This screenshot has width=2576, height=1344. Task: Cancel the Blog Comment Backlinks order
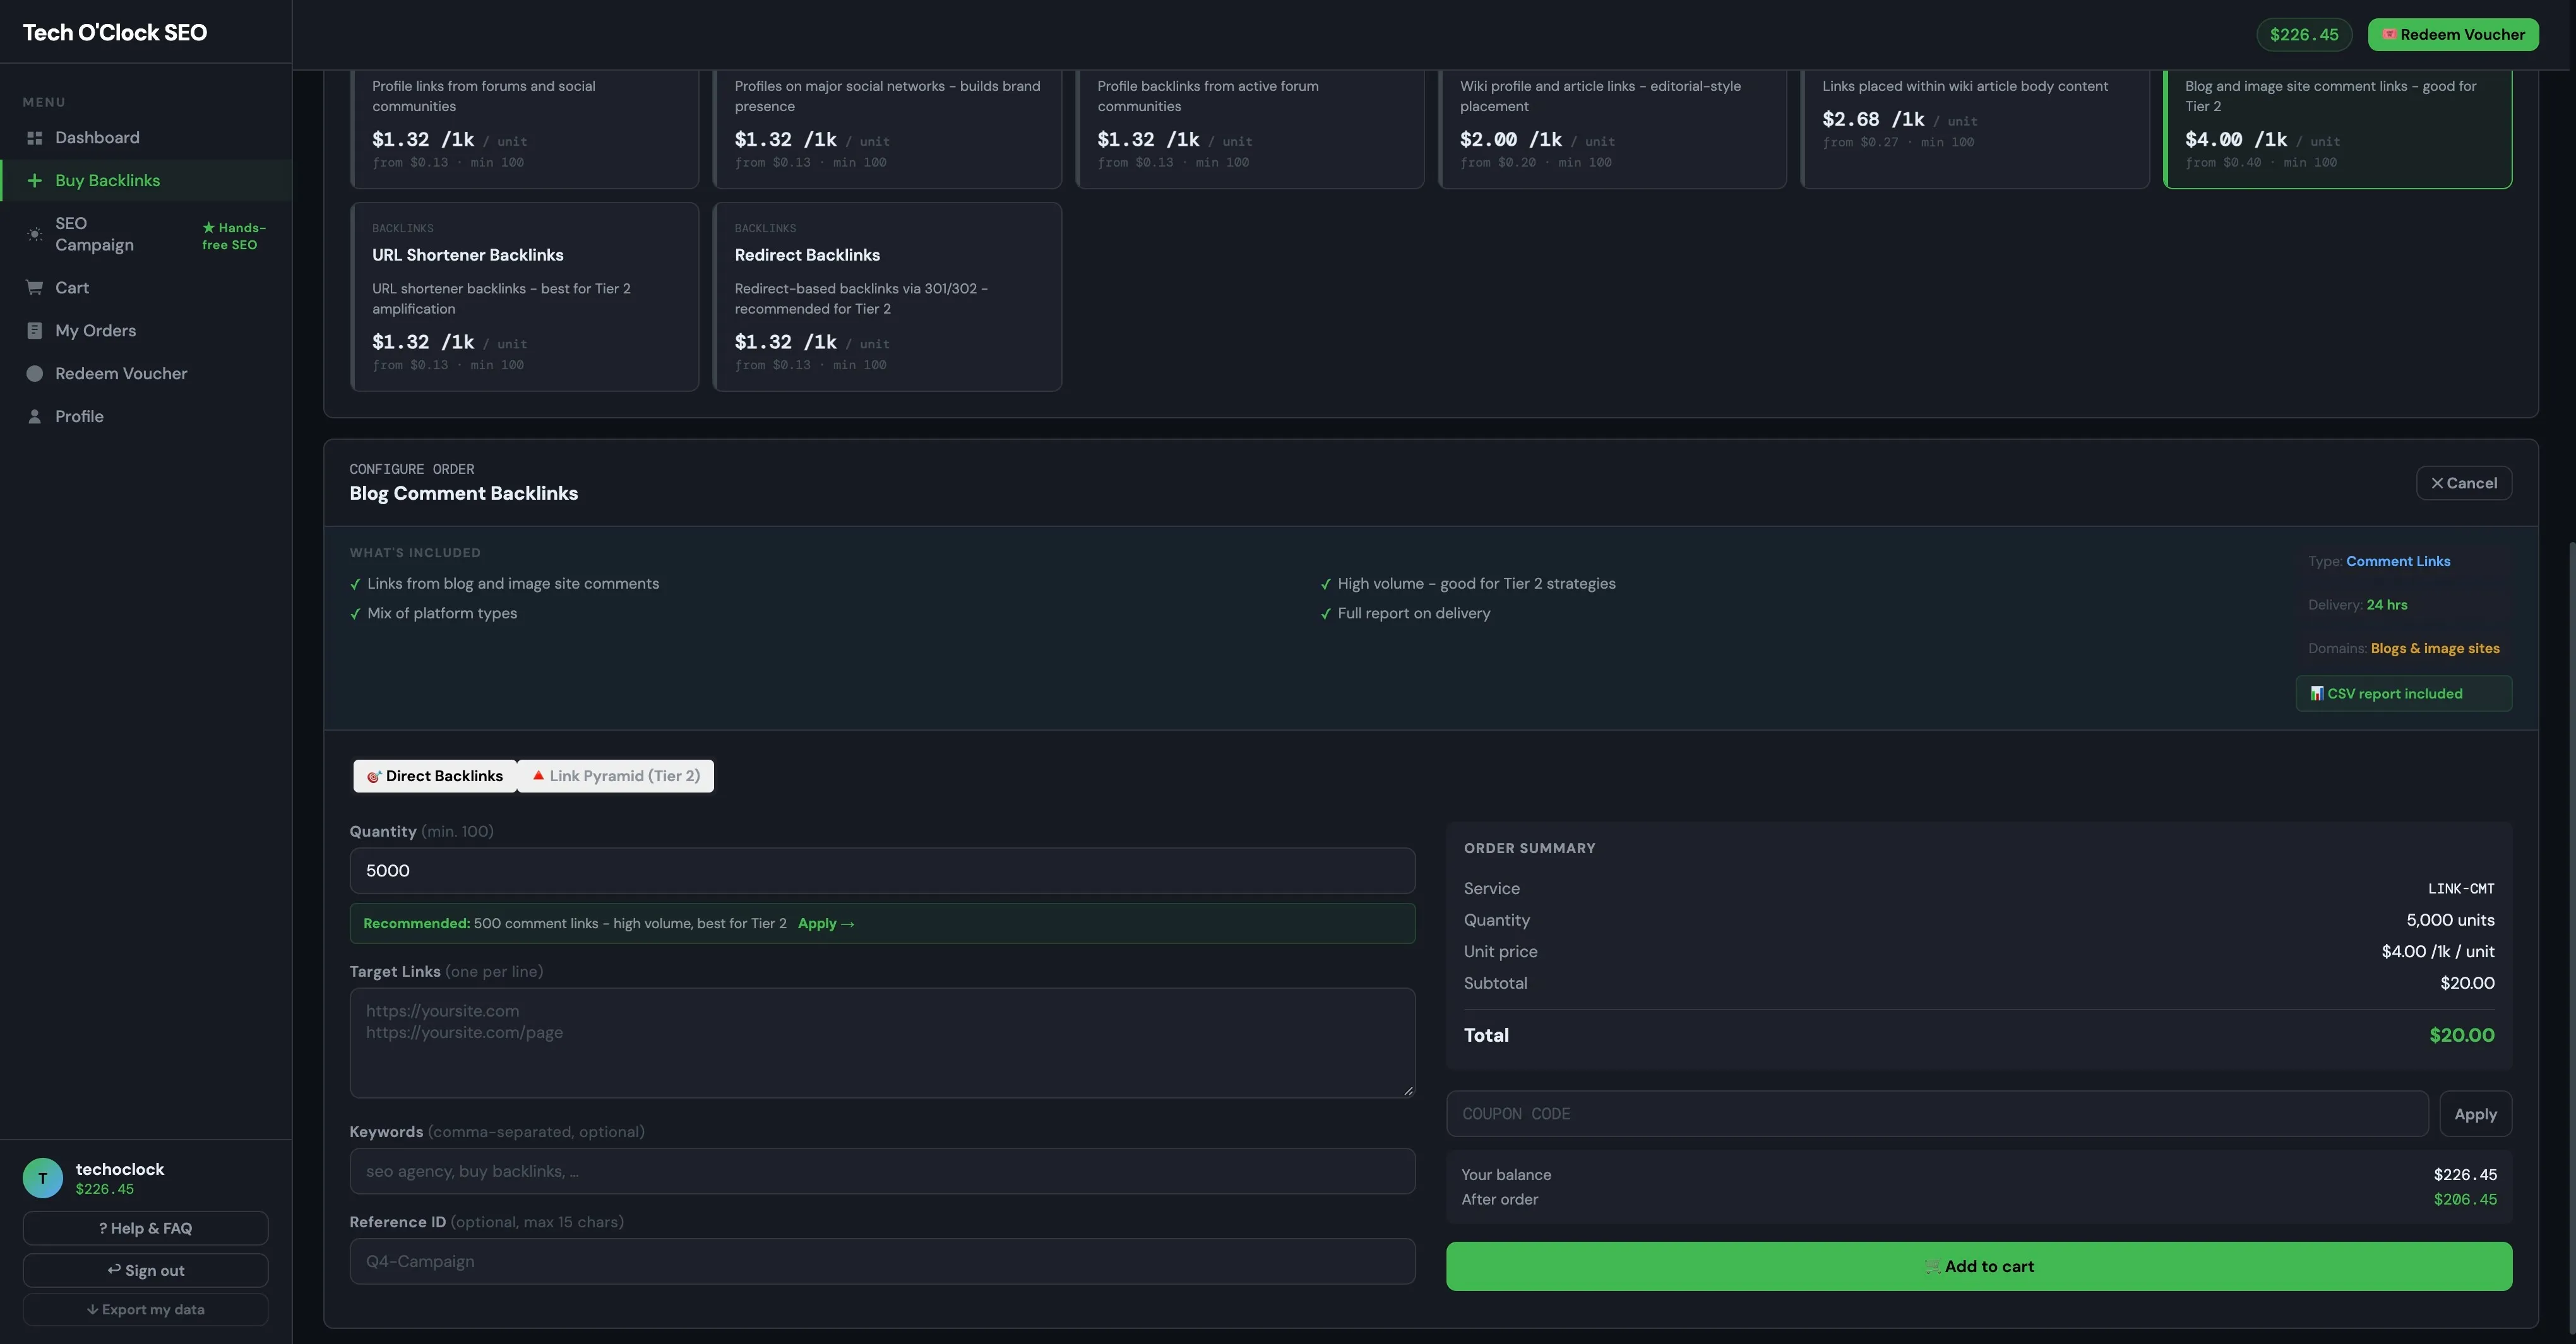click(2463, 483)
